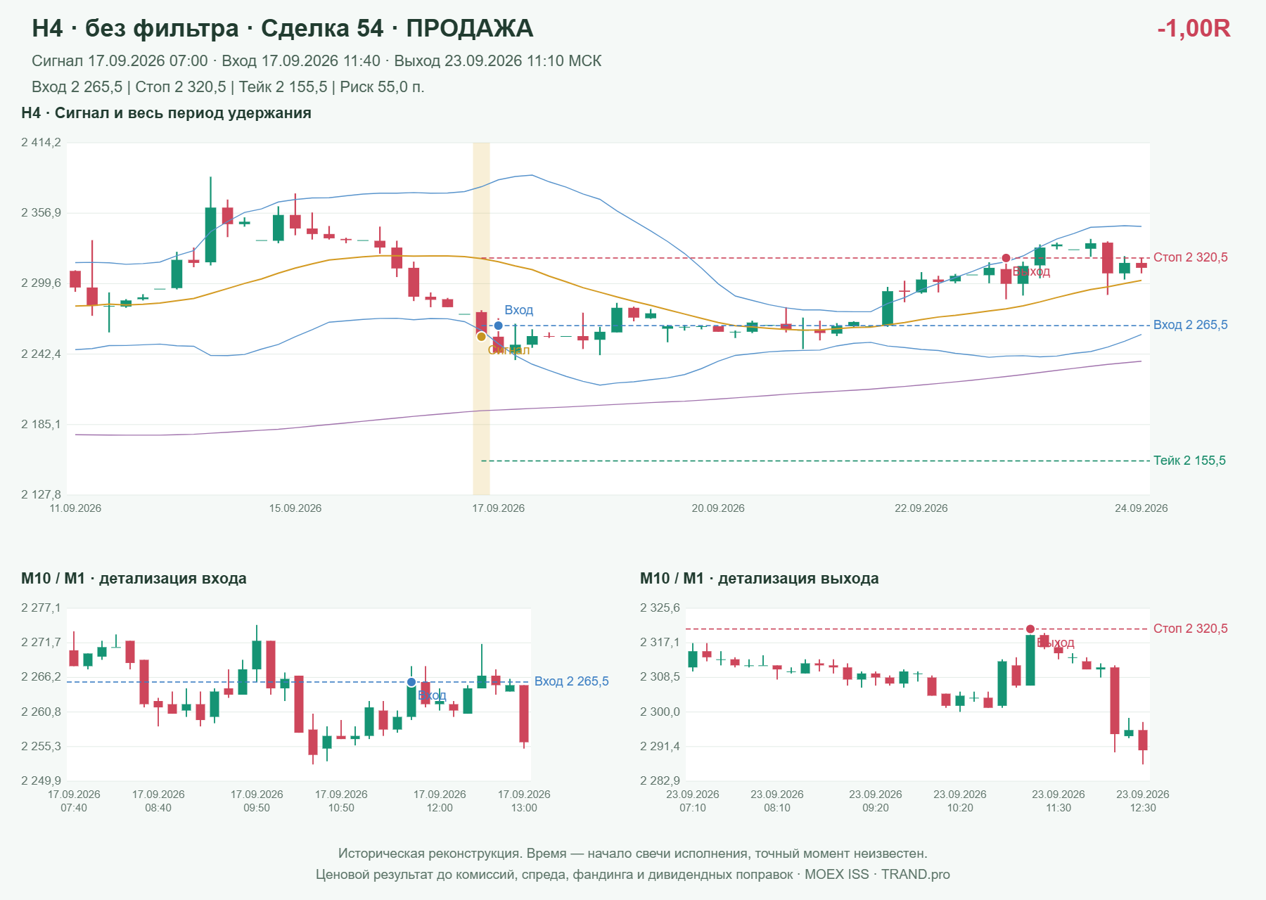Click the 20.09.2026 date label on H4 axis

718,508
